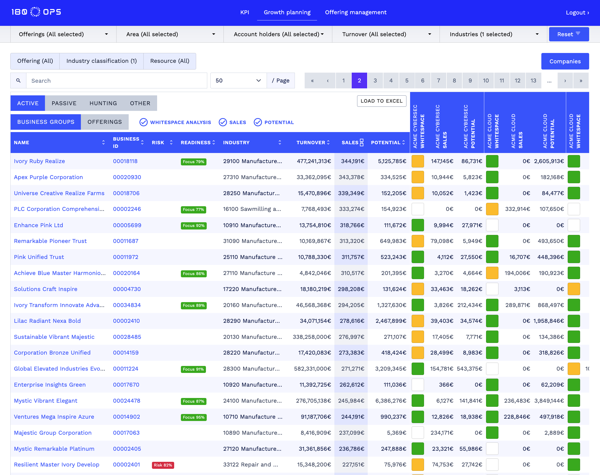Click the sort arrows on the NAME column
The height and width of the screenshot is (475, 600).
click(103, 142)
